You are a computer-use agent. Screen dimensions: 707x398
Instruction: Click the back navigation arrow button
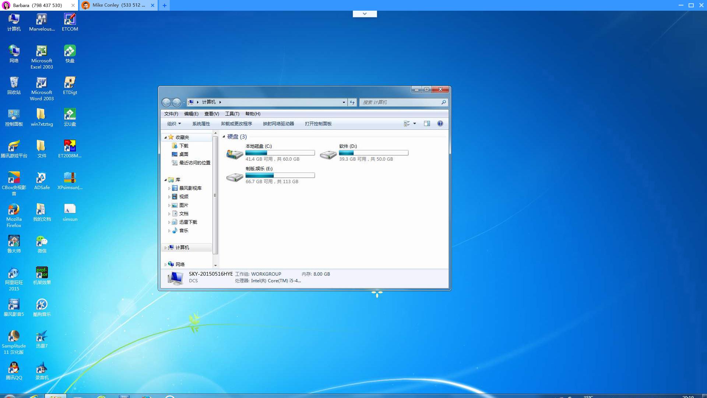(x=166, y=102)
